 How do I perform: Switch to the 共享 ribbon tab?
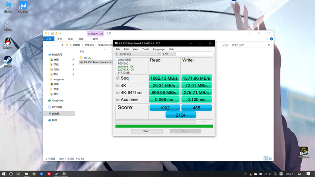(x=70, y=39)
